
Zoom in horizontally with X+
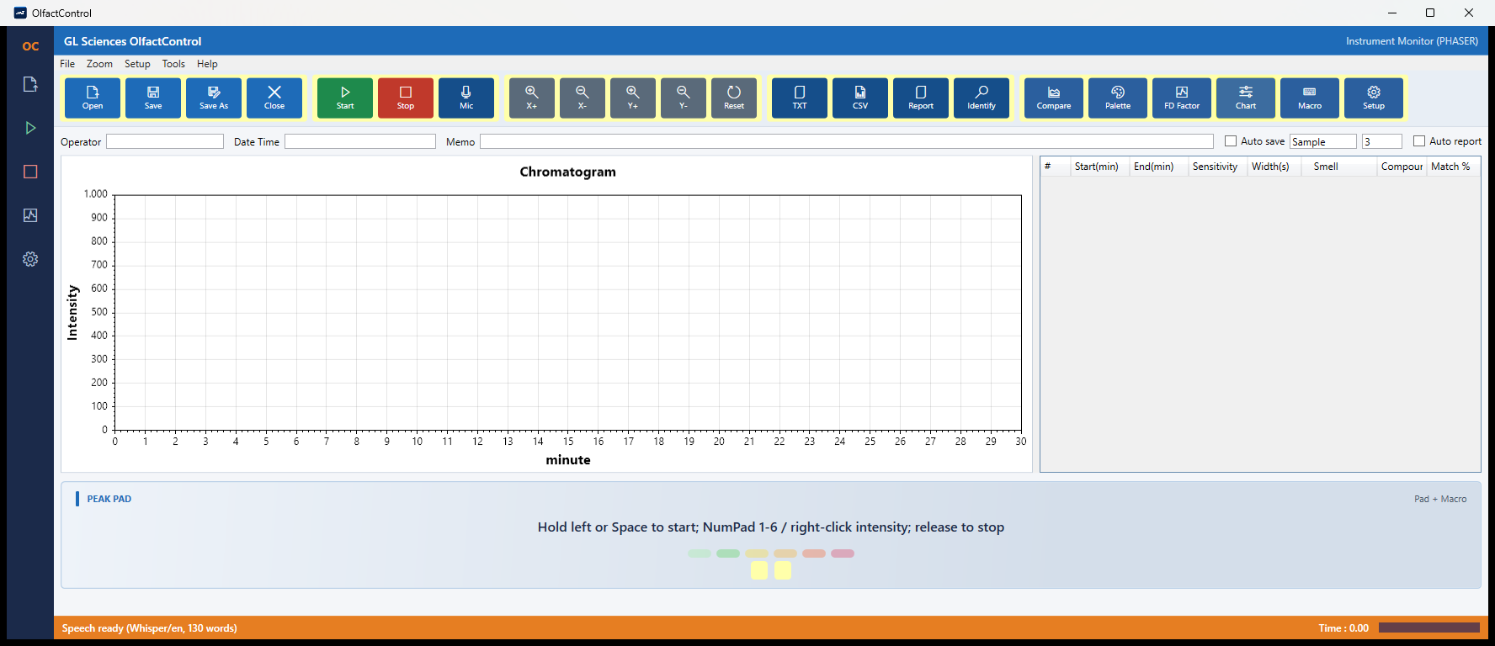pos(532,98)
